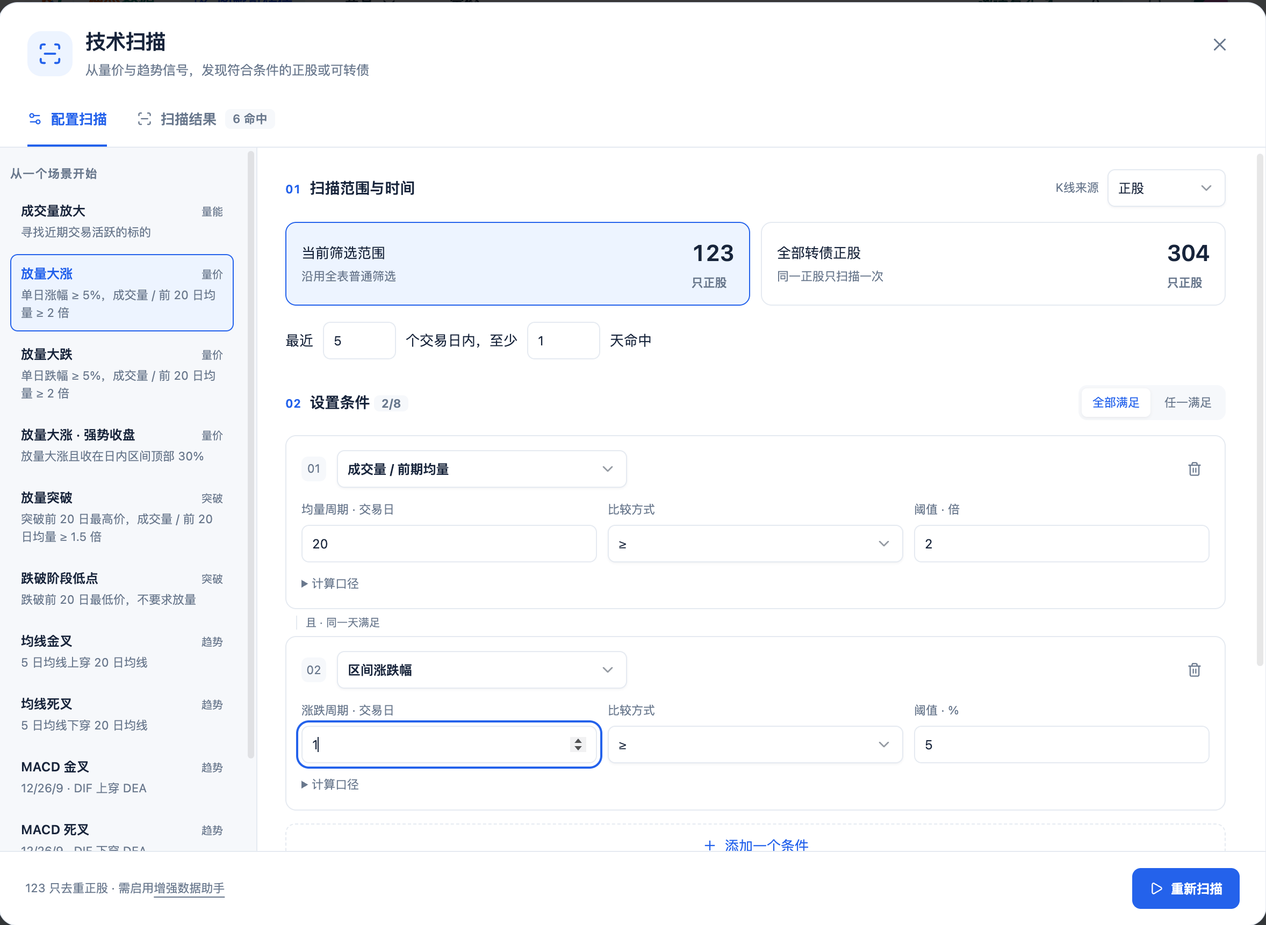
Task: Select 任一满足 match mode
Action: click(x=1188, y=402)
